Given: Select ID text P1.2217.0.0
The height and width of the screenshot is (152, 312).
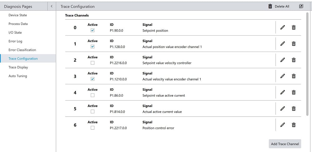Looking at the screenshot, I should pos(118,128).
